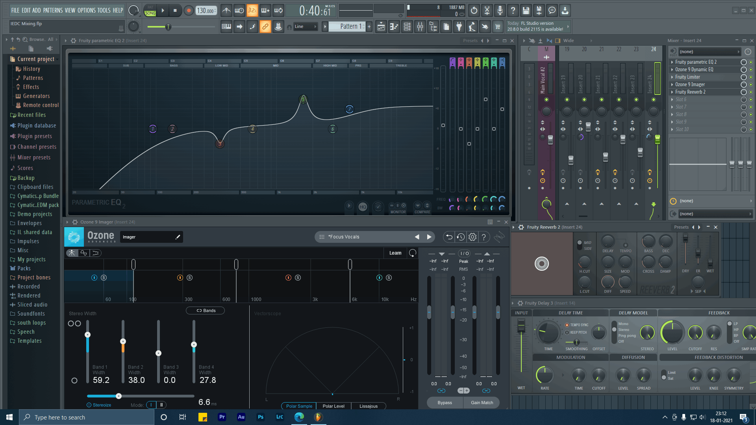The width and height of the screenshot is (756, 425).
Task: Click the stop playback button
Action: [175, 11]
